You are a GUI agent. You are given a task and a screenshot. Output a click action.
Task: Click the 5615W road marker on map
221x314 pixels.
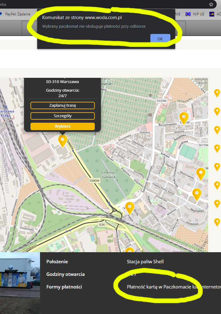pyautogui.click(x=203, y=145)
